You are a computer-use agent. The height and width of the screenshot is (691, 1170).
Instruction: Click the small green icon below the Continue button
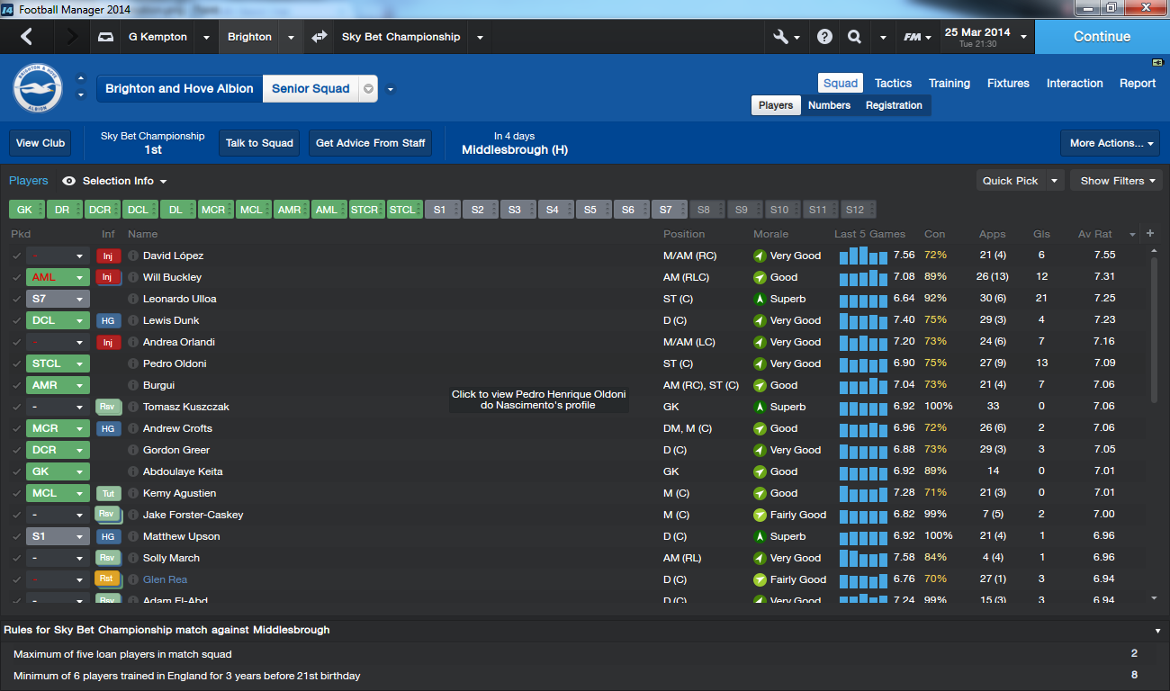coord(1157,62)
